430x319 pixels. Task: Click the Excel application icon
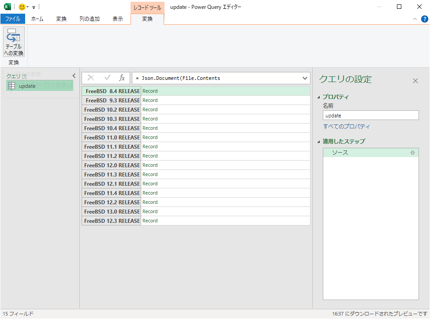[x=7, y=7]
